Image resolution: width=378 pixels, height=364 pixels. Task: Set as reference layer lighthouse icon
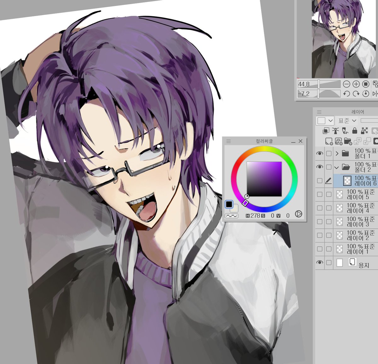click(x=335, y=131)
